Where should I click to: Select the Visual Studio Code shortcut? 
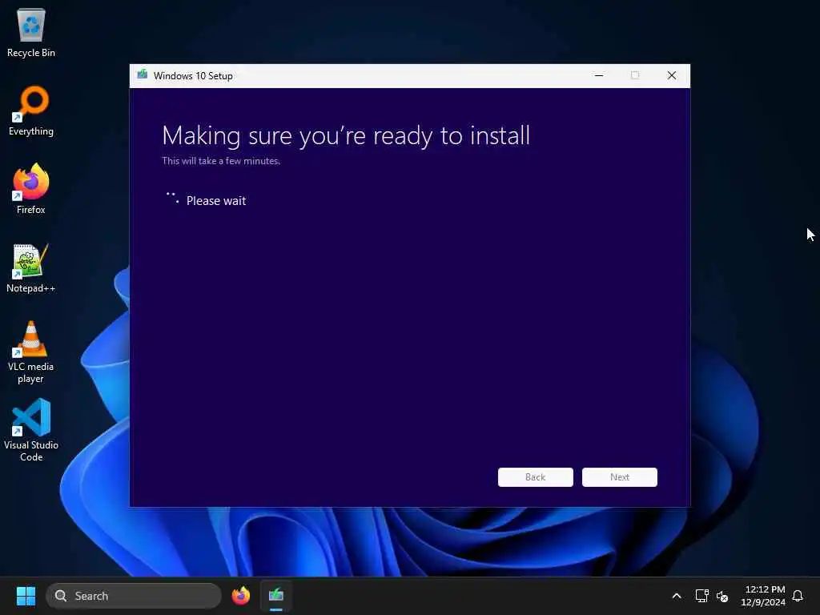[x=31, y=430]
